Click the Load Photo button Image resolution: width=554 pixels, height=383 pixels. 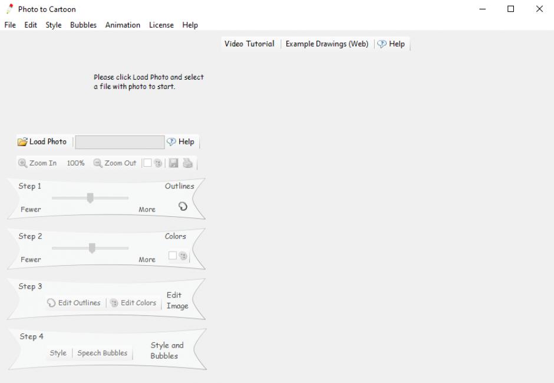[42, 141]
